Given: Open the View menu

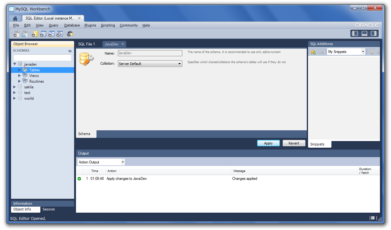Looking at the screenshot, I should pos(40,25).
